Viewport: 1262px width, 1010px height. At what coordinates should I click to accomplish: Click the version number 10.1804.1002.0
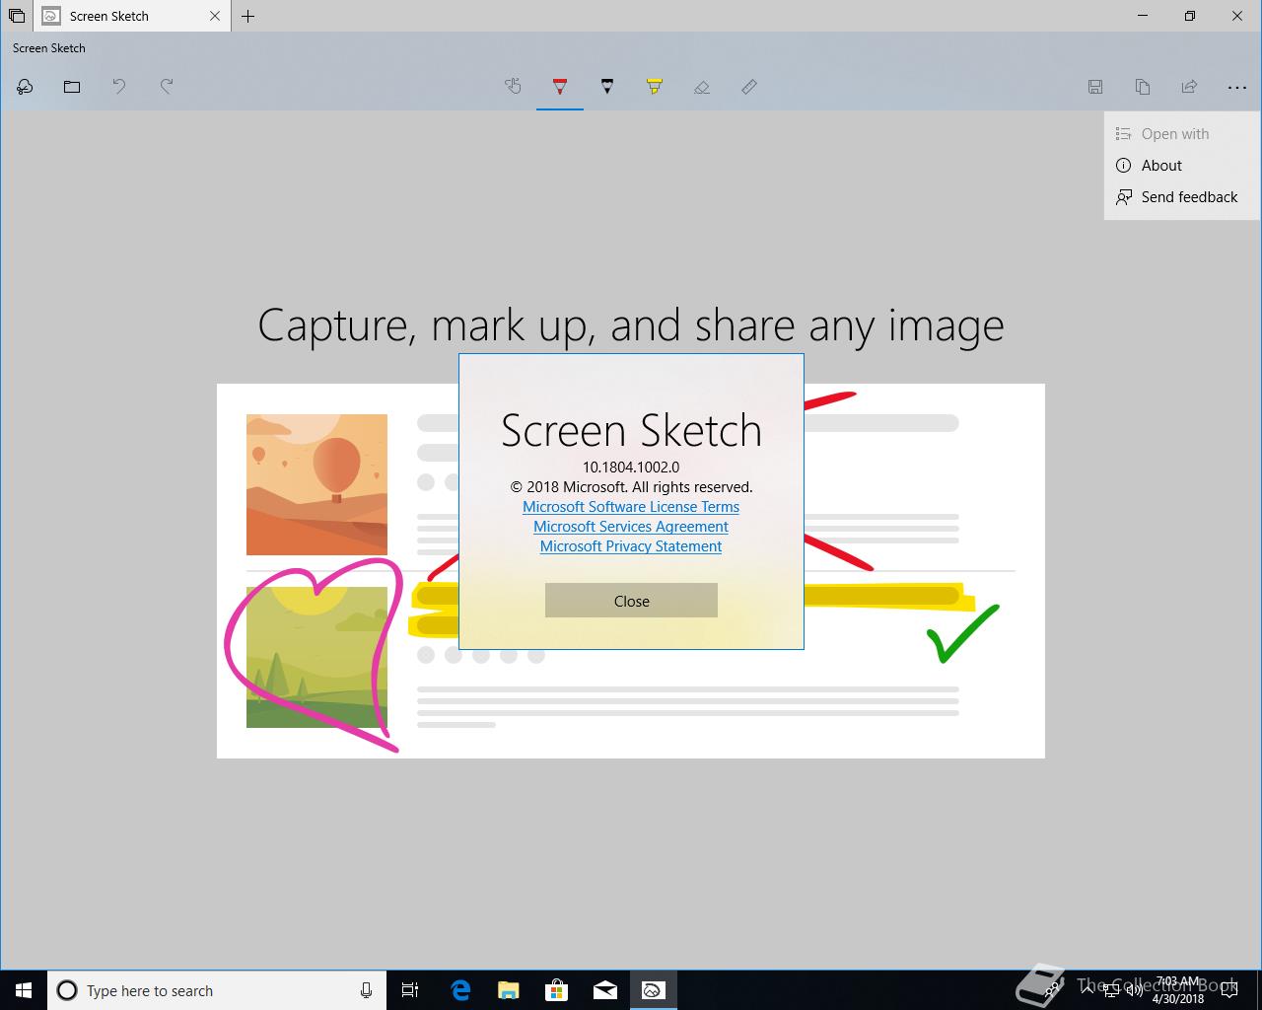pyautogui.click(x=631, y=468)
